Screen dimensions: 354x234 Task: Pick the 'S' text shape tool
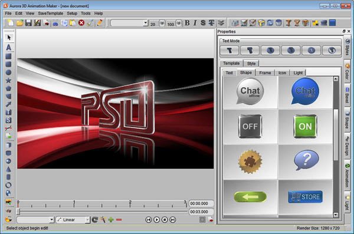8,120
